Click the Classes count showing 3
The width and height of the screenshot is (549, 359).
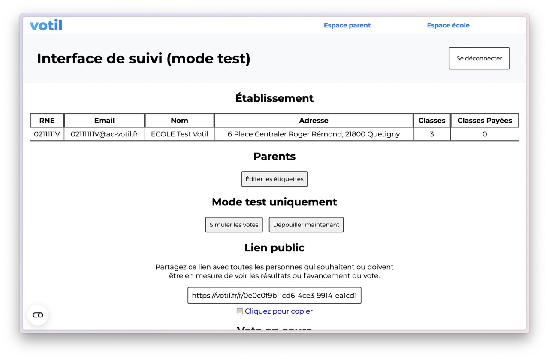pos(431,134)
